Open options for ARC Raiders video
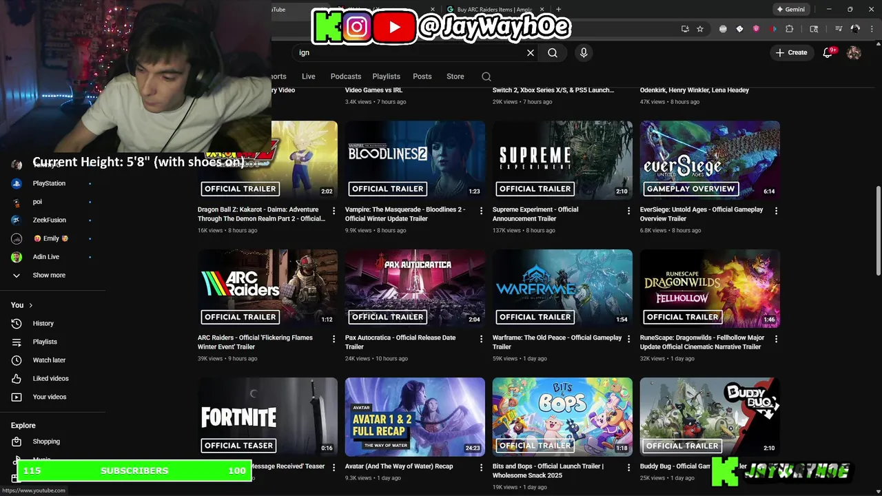The image size is (882, 496). point(334,339)
